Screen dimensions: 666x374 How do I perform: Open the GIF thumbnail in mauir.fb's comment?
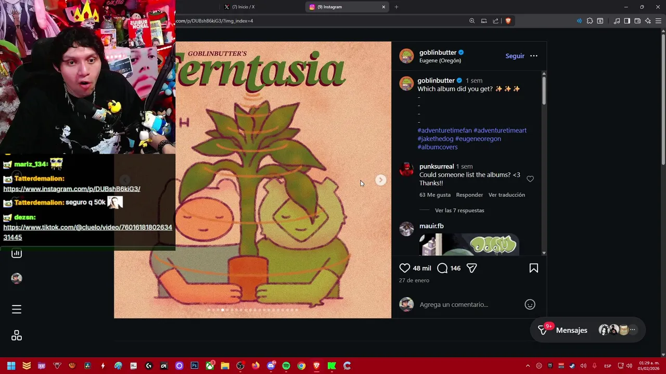(469, 245)
